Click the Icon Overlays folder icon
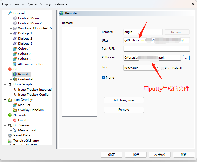 [10, 100]
